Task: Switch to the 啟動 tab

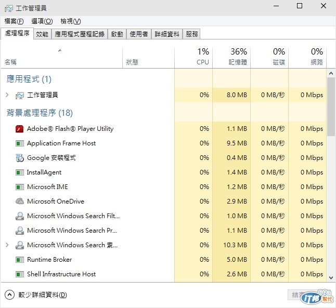Action: click(117, 34)
